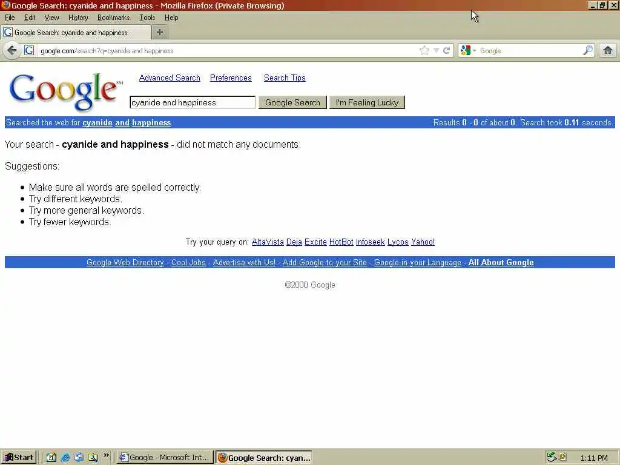Try the query on Deja

point(294,242)
